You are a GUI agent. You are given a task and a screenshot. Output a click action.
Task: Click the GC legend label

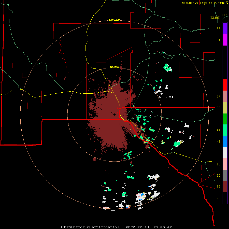218,176
